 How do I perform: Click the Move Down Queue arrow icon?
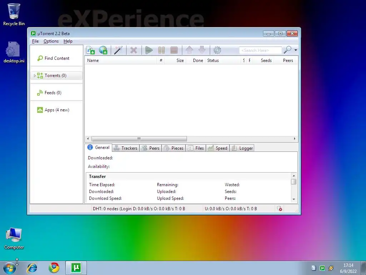(202, 50)
